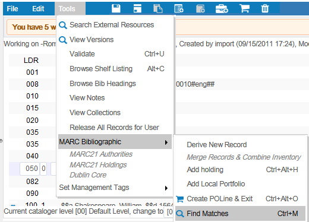Click the 008 value '0010#eng##'
This screenshot has height=222, width=309.
pyautogui.click(x=195, y=84)
